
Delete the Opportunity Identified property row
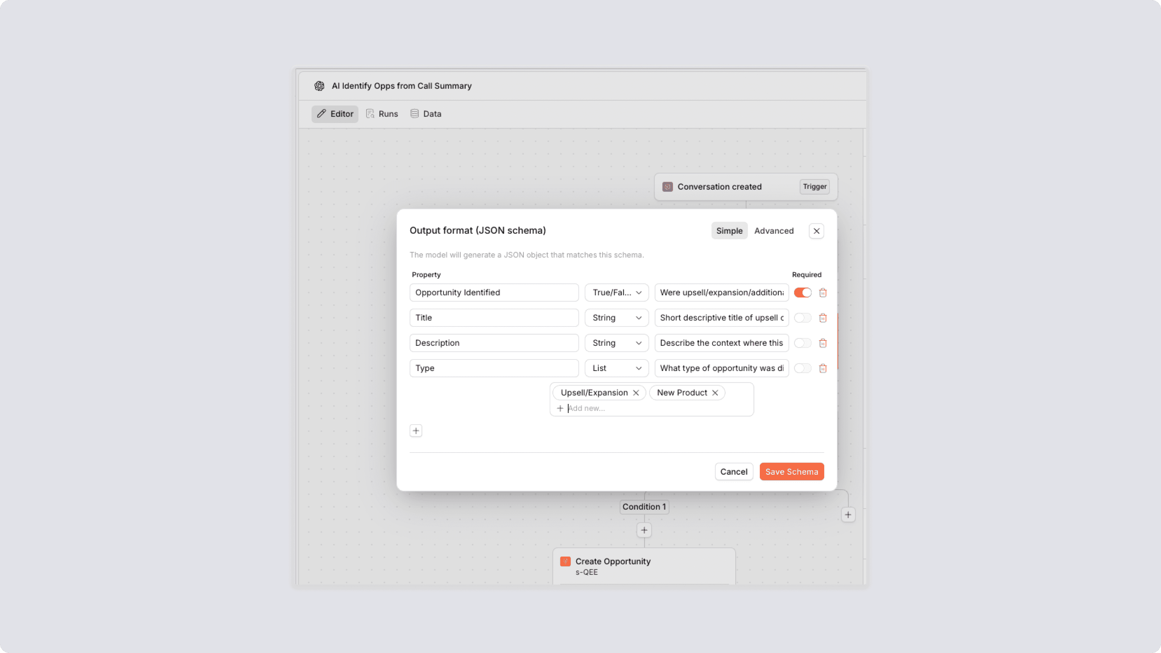(x=822, y=293)
